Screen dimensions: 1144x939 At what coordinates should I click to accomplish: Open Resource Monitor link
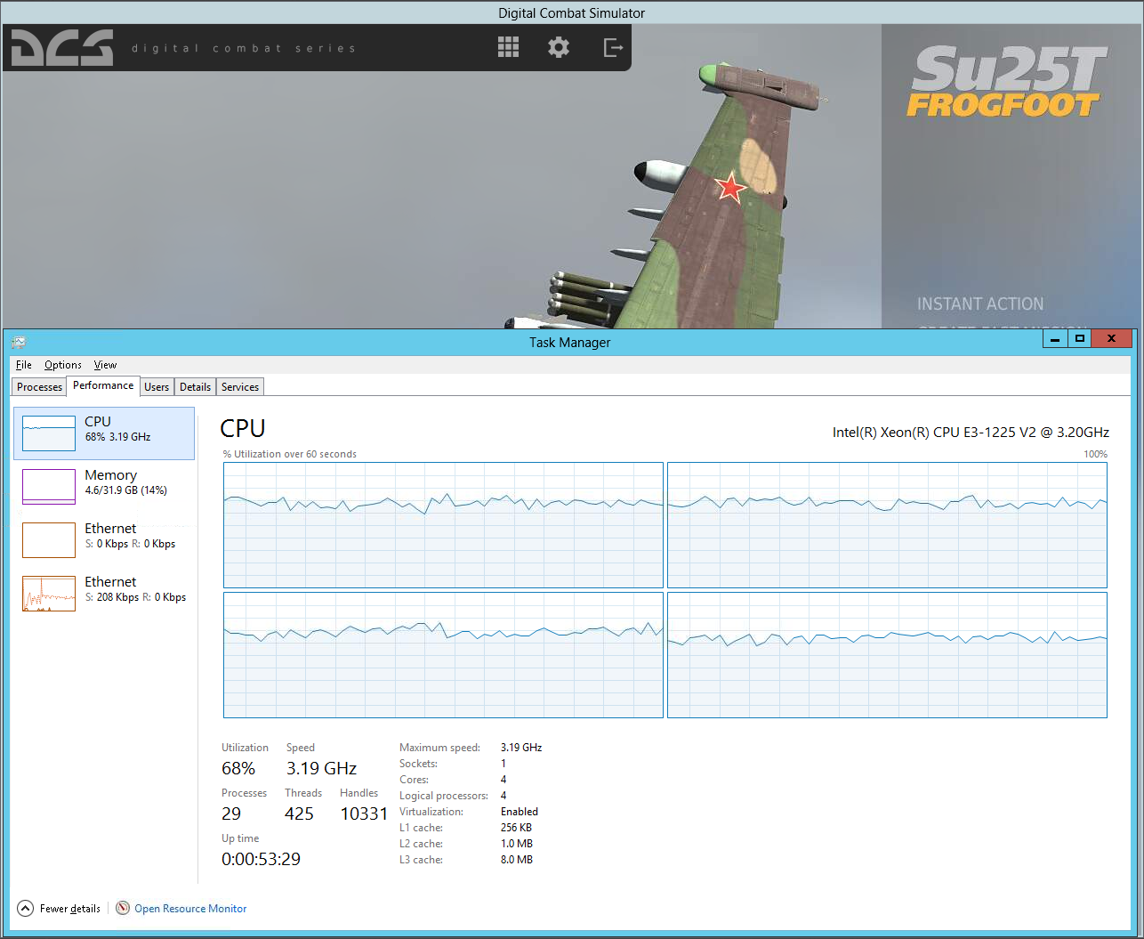coord(190,909)
